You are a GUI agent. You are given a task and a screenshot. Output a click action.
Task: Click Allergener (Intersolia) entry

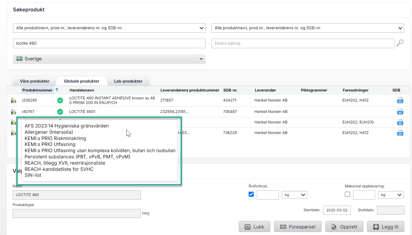click(x=49, y=132)
